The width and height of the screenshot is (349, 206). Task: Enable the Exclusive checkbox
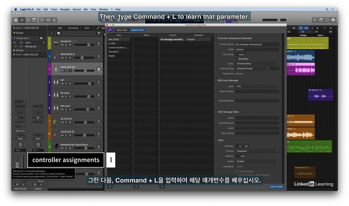coord(237,59)
